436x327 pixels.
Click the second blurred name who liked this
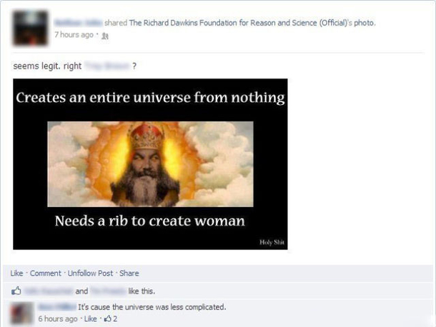pyautogui.click(x=108, y=291)
